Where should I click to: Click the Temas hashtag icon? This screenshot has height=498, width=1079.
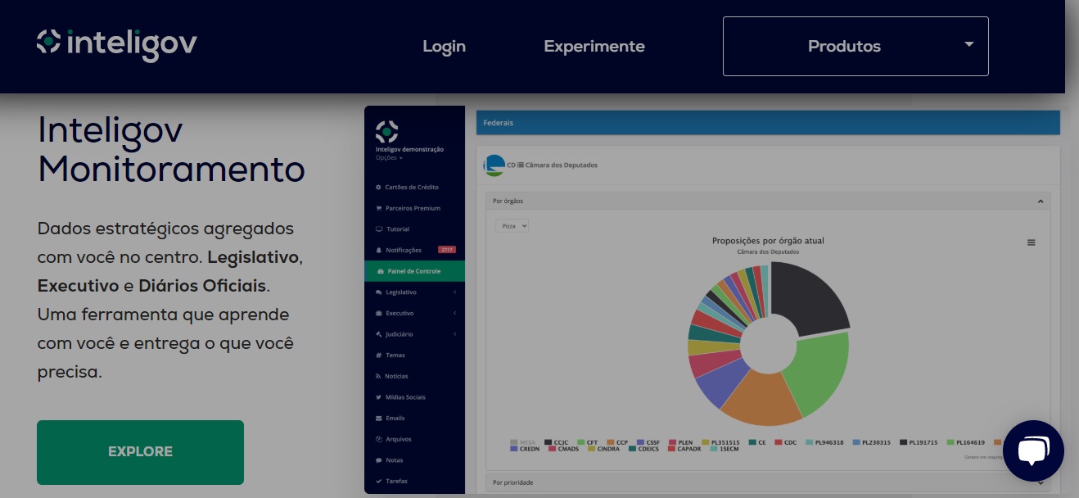(x=378, y=355)
